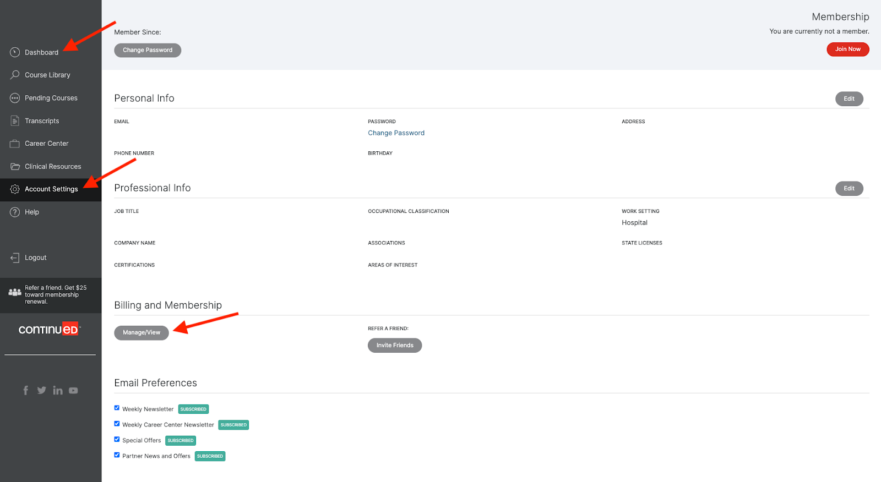This screenshot has width=881, height=482.
Task: Open the YouTube icon link
Action: [73, 391]
